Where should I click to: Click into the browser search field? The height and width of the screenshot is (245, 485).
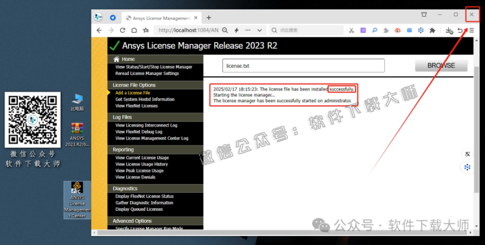(x=306, y=30)
